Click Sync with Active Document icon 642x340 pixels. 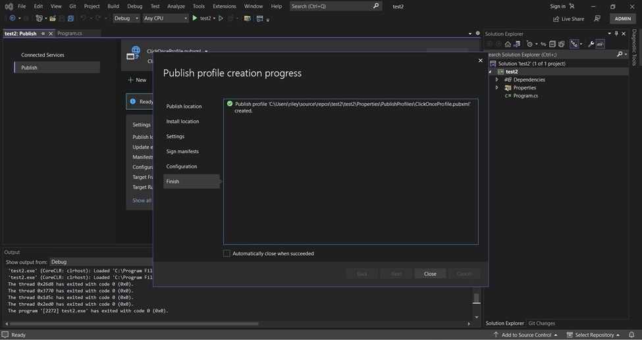543,44
